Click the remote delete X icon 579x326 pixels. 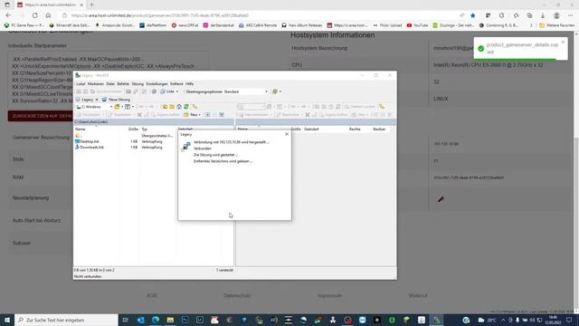308,115
